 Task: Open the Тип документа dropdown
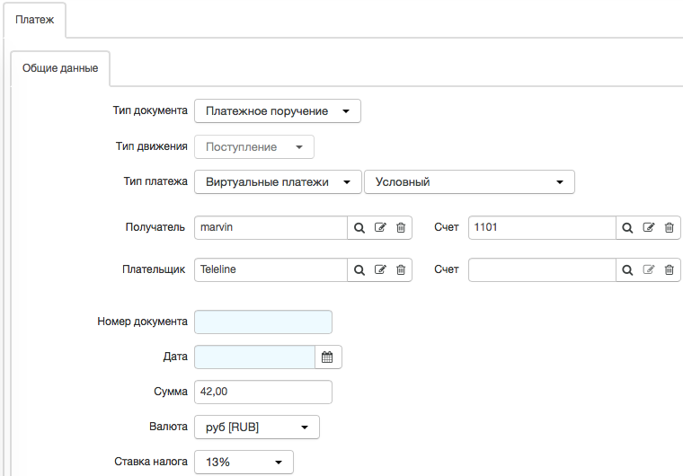(x=278, y=111)
